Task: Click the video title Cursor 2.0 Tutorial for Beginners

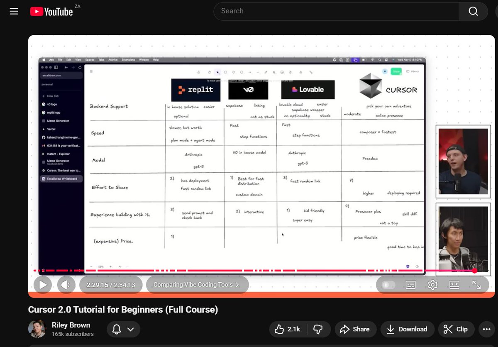Action: (x=123, y=310)
